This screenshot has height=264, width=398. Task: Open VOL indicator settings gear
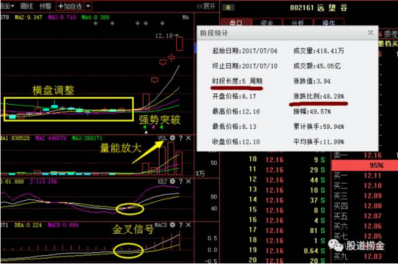coord(172,138)
